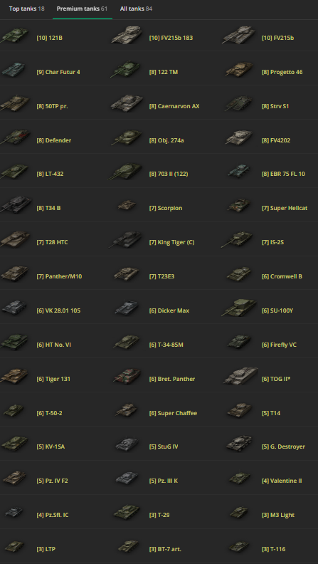Click the Dicker Max tank icon
The image size is (318, 564).
(127, 308)
